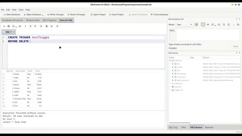This screenshot has width=242, height=136.
Task: Open the File menu
Action: point(3,10)
